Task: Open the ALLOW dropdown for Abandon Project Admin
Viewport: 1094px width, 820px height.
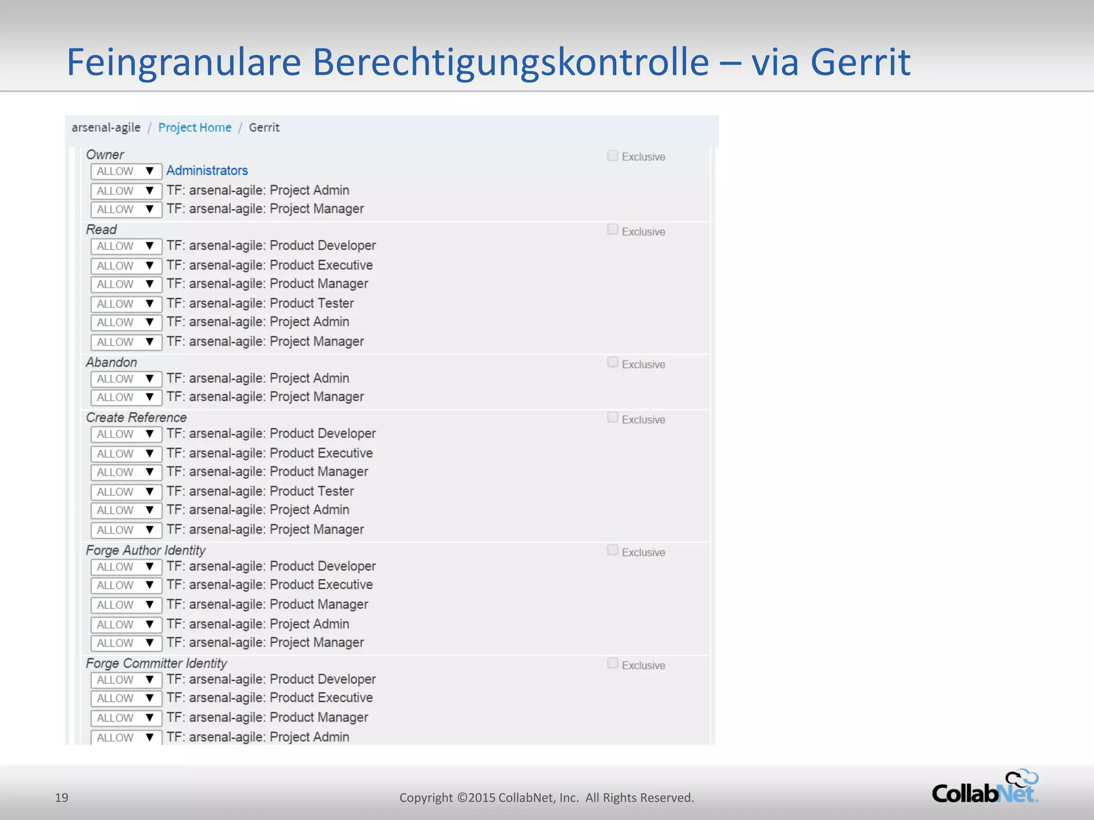Action: (126, 379)
